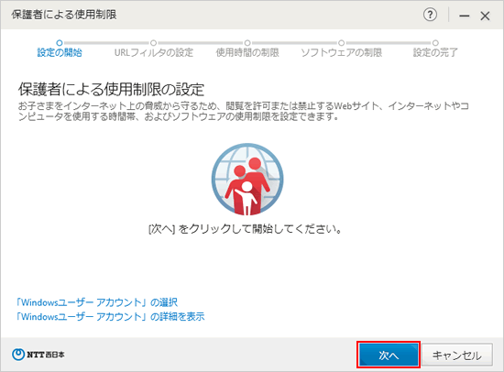Click the キャンセル button
This screenshot has height=372, width=504.
[x=457, y=355]
